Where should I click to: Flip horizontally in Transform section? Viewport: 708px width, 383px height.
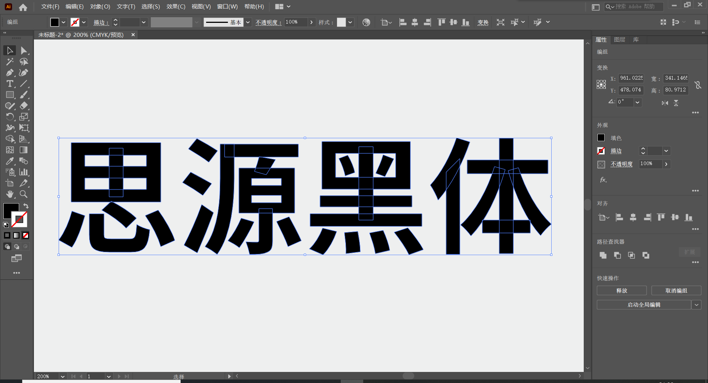pos(665,103)
